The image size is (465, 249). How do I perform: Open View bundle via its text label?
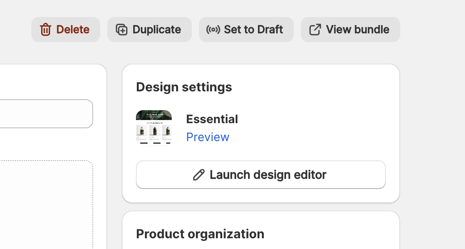click(357, 30)
